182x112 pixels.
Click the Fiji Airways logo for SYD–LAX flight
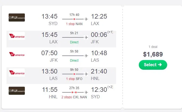[x=17, y=17]
